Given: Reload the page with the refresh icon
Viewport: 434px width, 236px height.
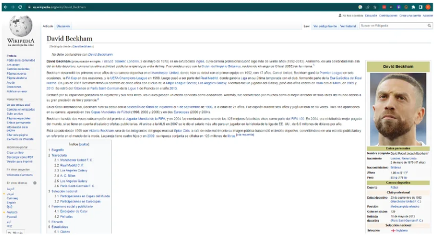Looking at the screenshot, I should 20,7.
